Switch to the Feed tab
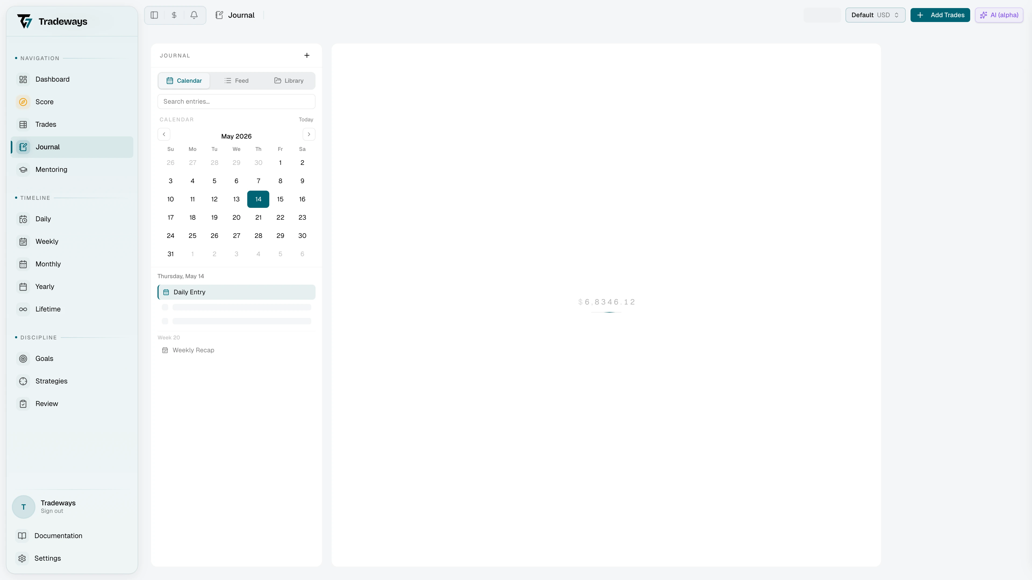Image resolution: width=1032 pixels, height=580 pixels. click(236, 81)
